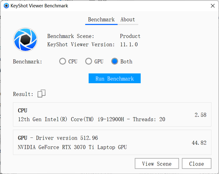Select the GPU benchmark radio button

[89, 61]
